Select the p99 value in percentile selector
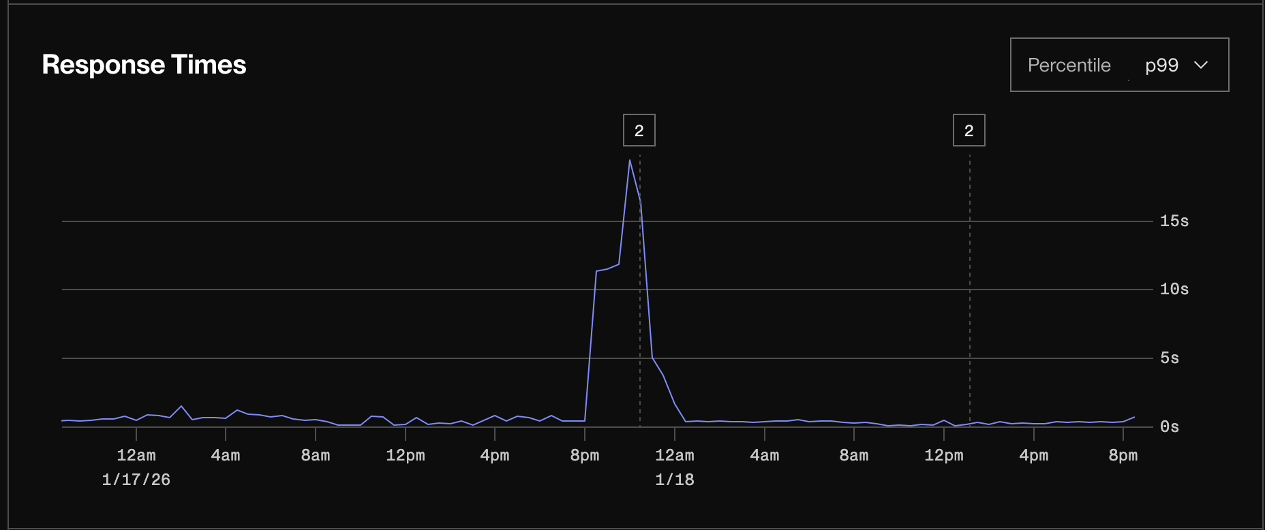 (1161, 65)
